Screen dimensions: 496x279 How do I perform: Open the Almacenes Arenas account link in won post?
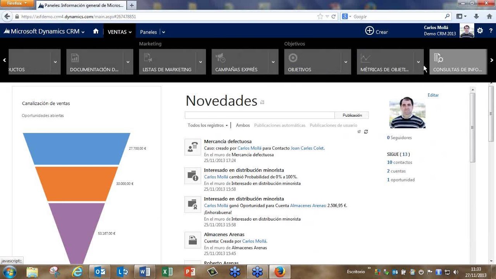click(x=308, y=205)
